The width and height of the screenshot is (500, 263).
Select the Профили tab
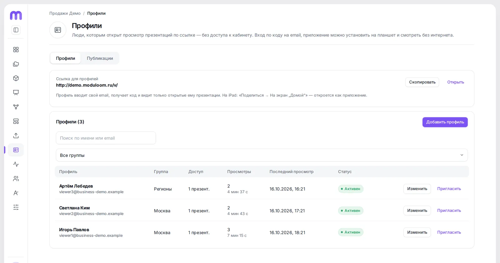pyautogui.click(x=66, y=58)
